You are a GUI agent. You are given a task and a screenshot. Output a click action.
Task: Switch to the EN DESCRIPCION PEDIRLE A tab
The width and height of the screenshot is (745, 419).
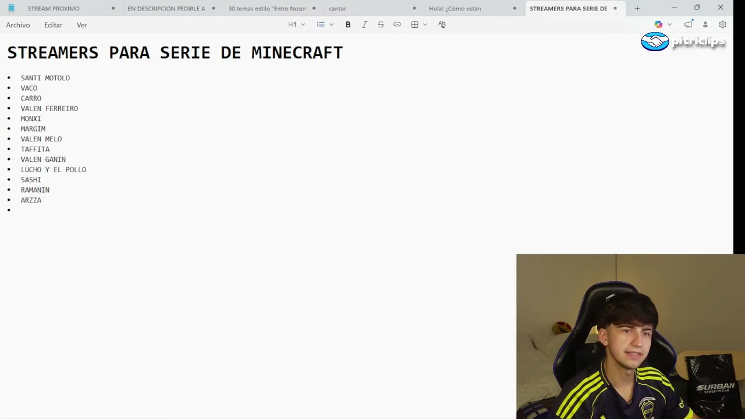[x=166, y=8]
